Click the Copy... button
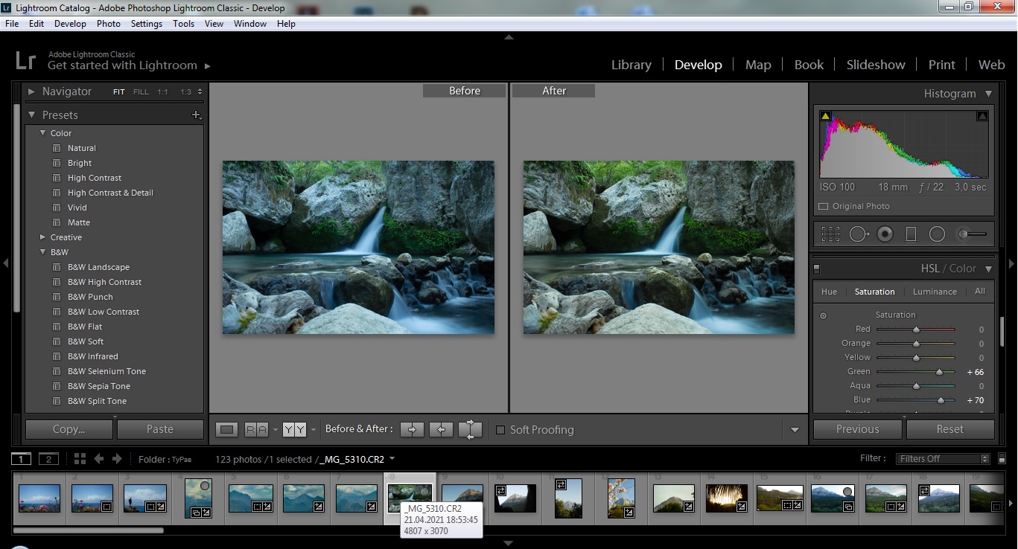 pyautogui.click(x=69, y=429)
